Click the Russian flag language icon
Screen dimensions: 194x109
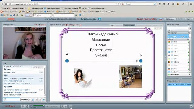coord(161,19)
